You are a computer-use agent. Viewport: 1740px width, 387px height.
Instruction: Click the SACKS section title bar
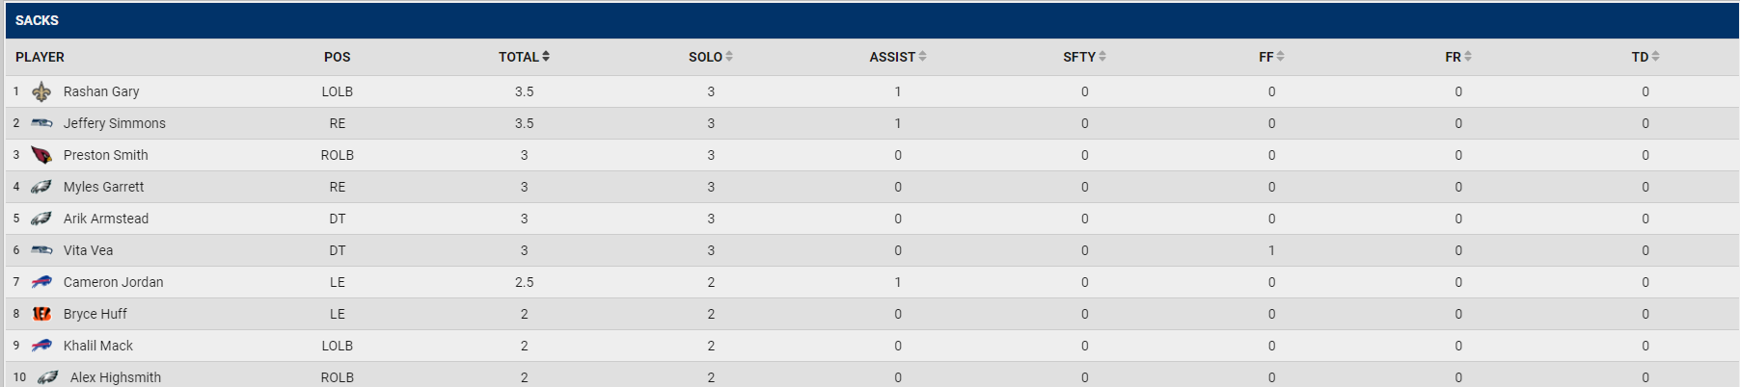[x=872, y=20]
